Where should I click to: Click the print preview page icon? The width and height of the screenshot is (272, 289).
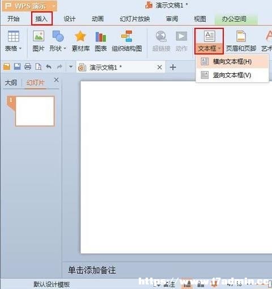click(x=39, y=66)
